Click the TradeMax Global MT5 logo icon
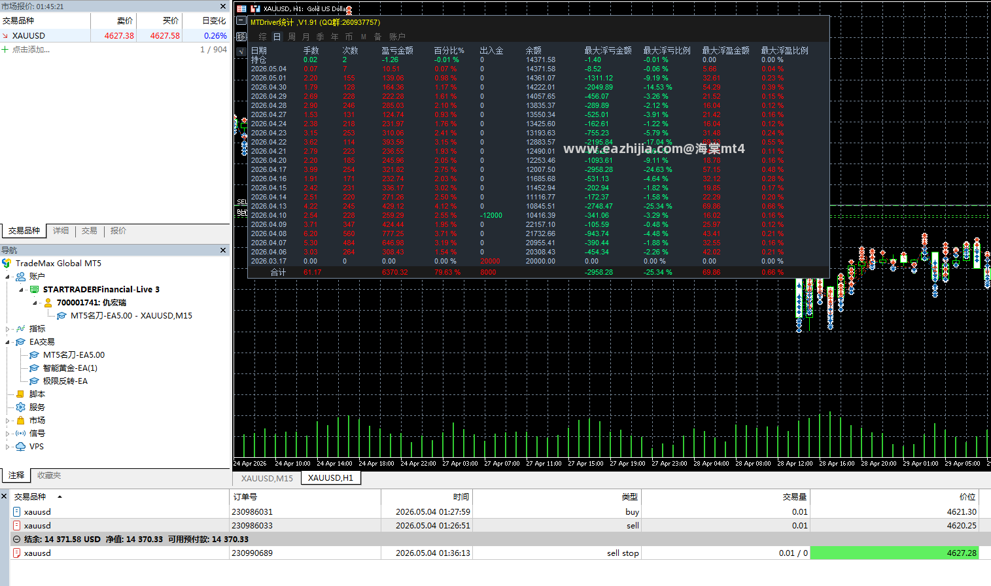This screenshot has width=991, height=586. pyautogui.click(x=7, y=263)
